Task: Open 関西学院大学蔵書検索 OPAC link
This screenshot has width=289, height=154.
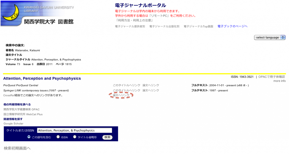Action: pyautogui.click(x=21, y=109)
